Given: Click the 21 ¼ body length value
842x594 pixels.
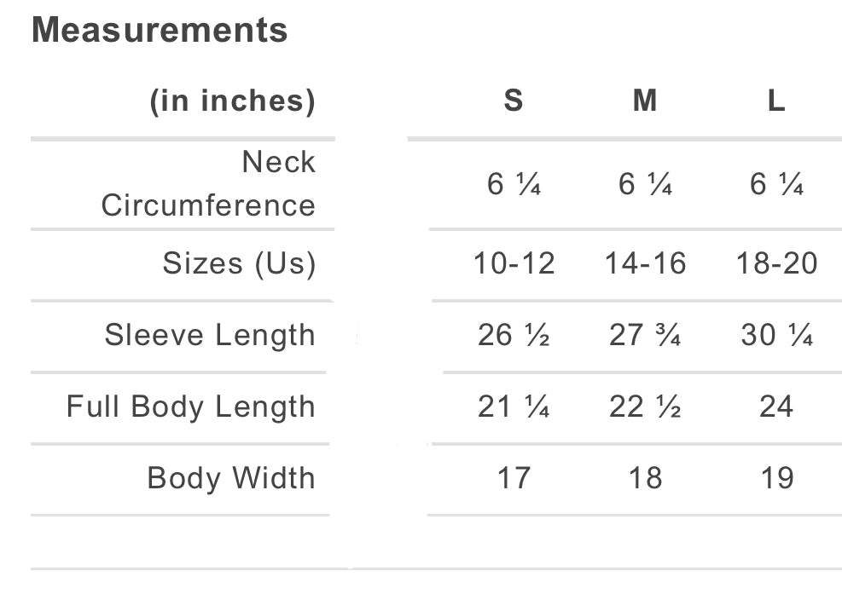Looking at the screenshot, I should coord(514,407).
